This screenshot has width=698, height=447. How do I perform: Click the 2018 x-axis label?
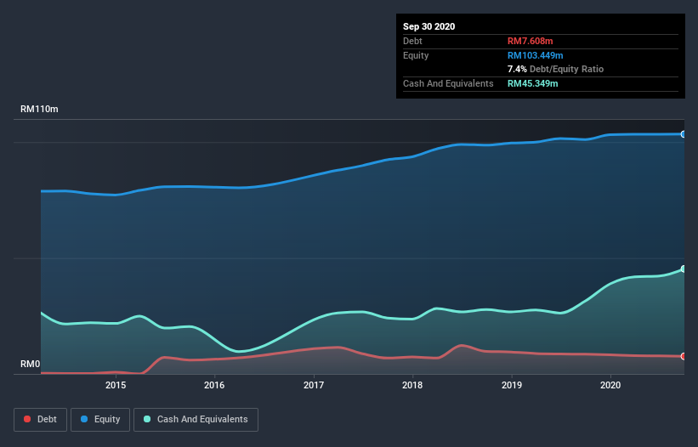412,385
